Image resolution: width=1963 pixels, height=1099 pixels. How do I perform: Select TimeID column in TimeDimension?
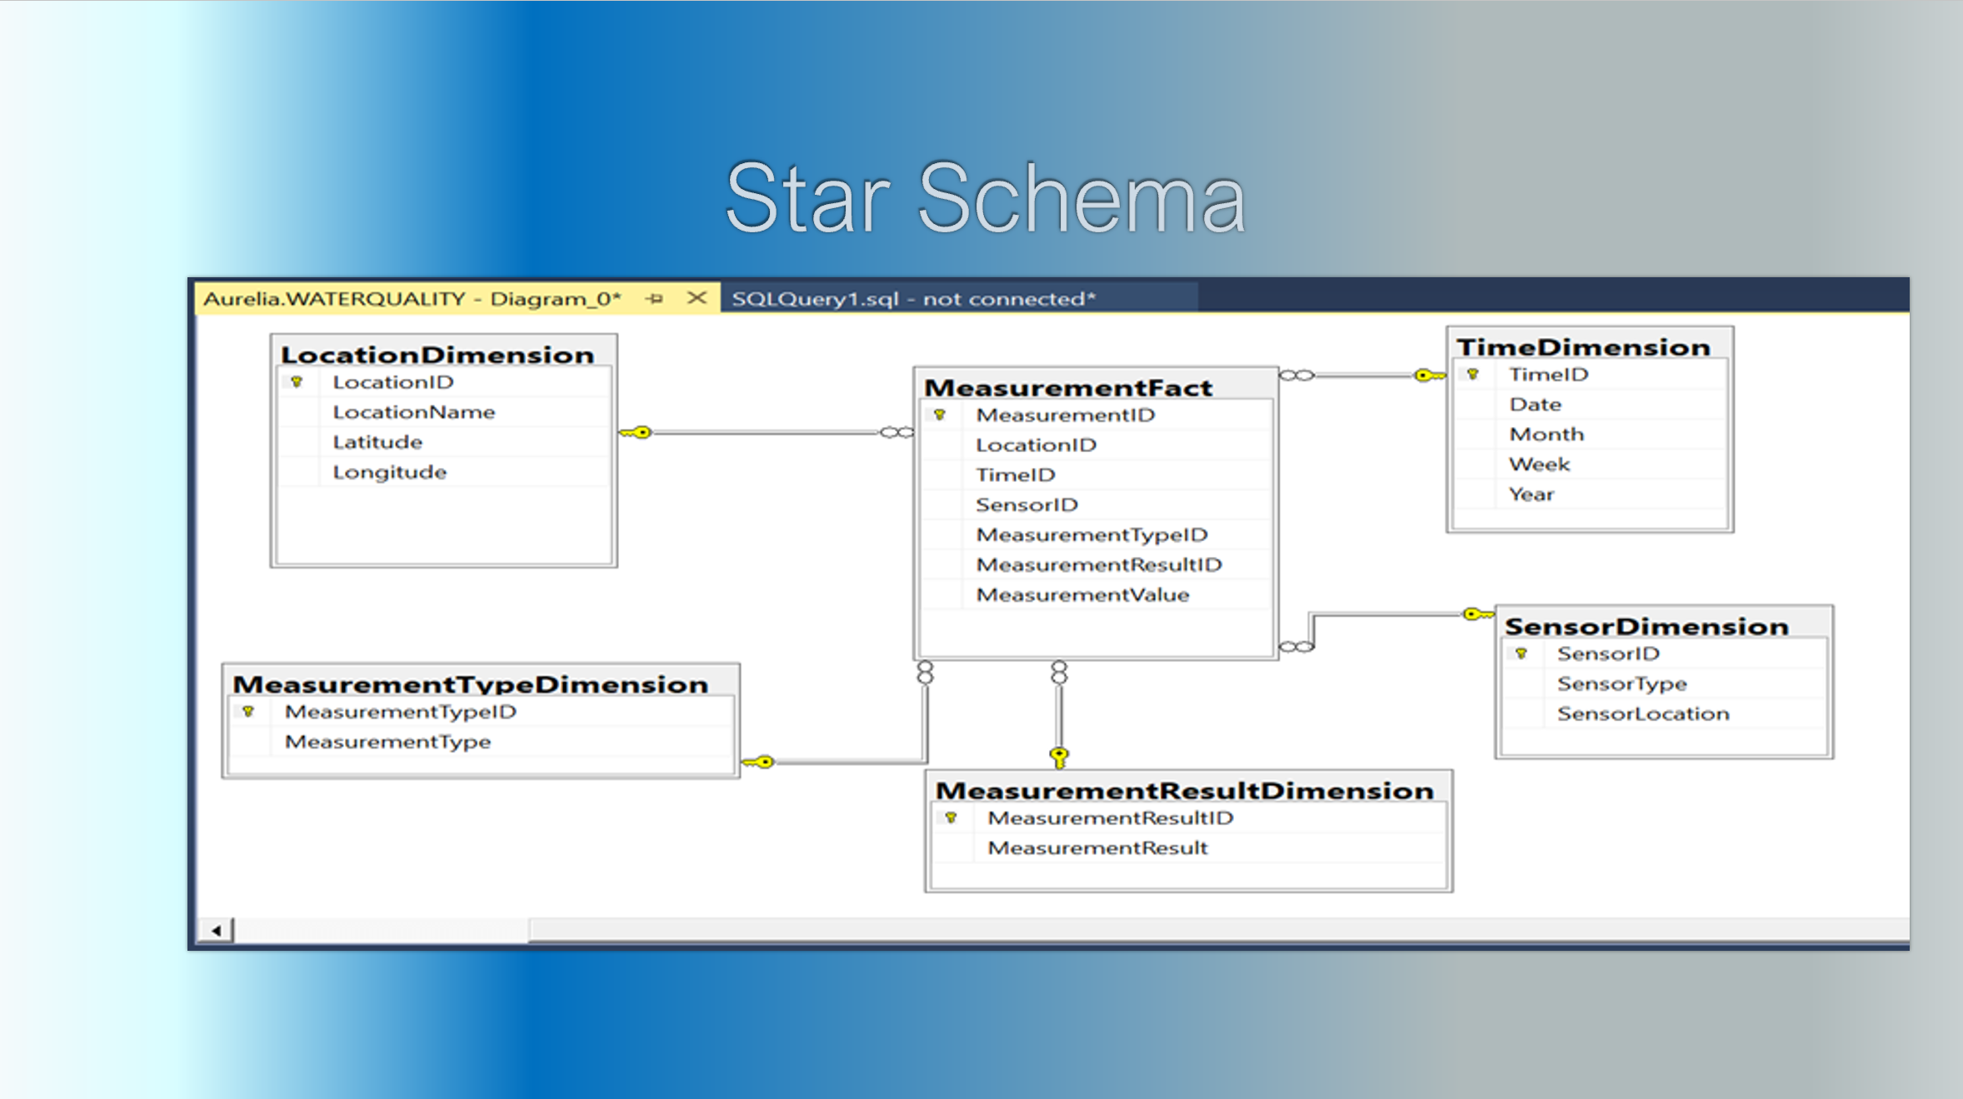pyautogui.click(x=1590, y=375)
